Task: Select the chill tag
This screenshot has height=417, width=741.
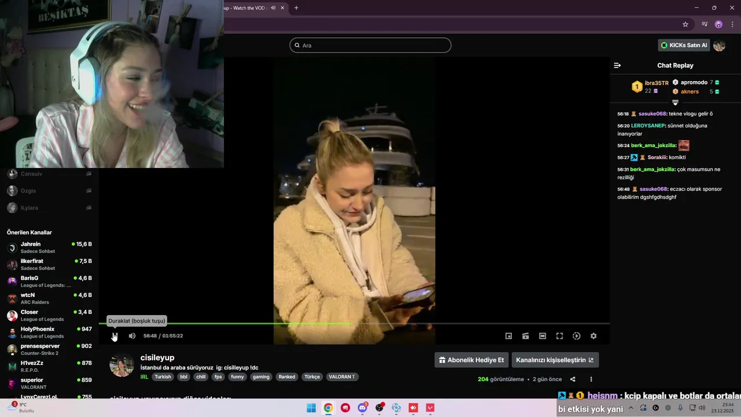Action: [201, 376]
